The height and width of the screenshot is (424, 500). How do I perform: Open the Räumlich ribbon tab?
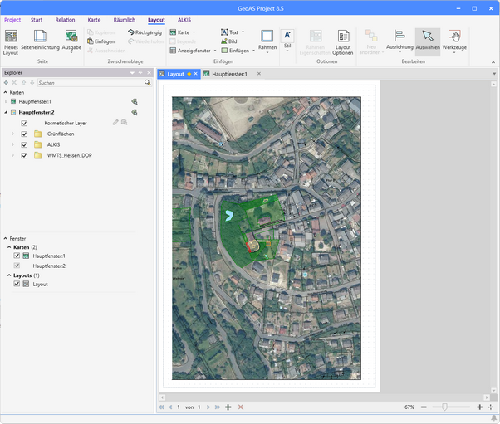coord(125,20)
